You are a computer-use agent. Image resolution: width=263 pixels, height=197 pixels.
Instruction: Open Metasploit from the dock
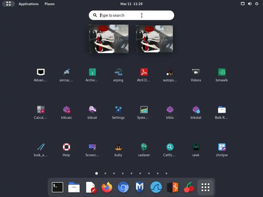(140, 187)
